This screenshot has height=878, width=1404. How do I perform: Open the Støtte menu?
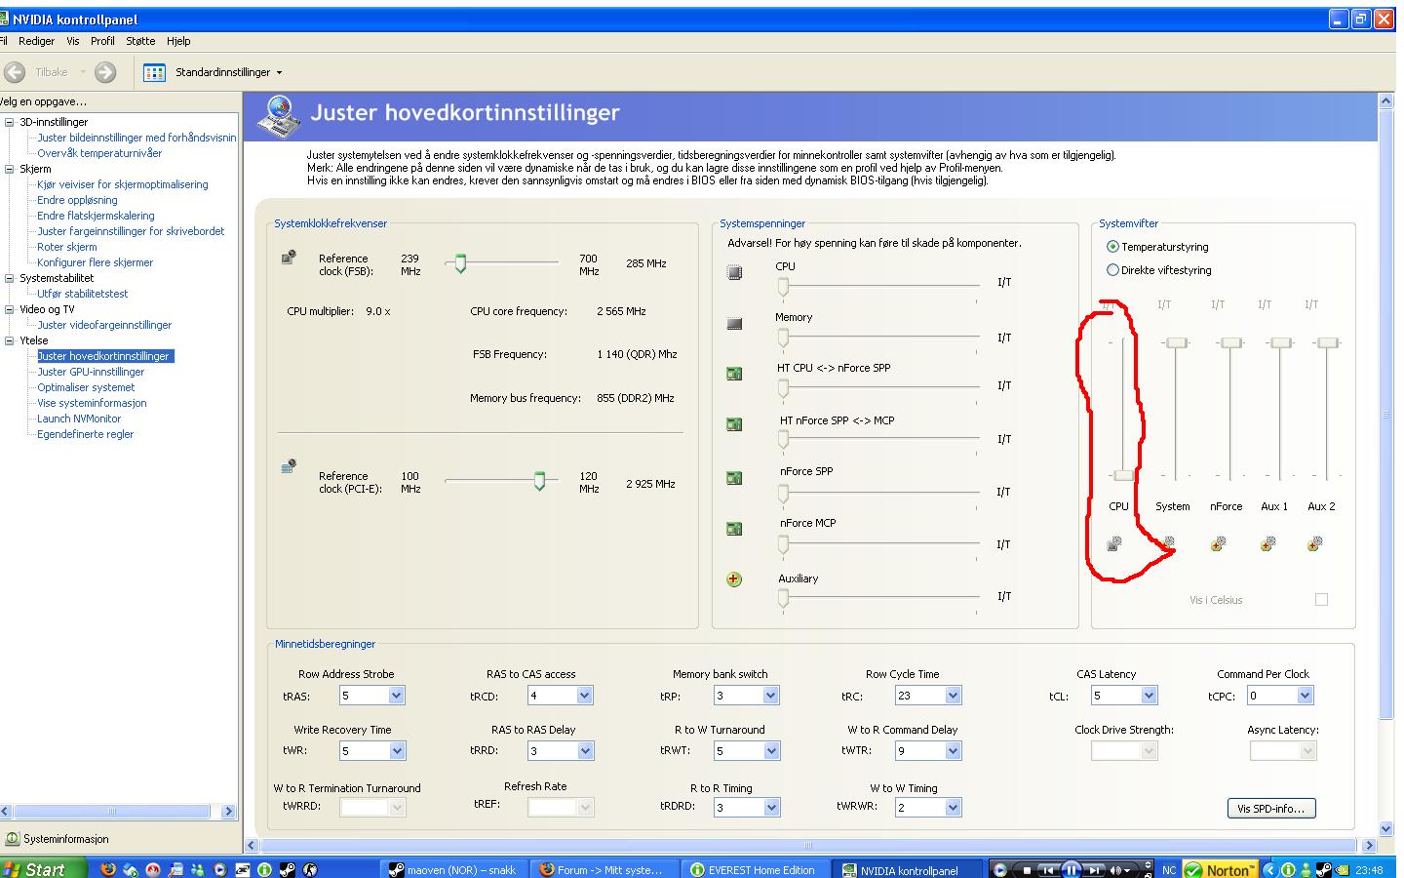140,41
